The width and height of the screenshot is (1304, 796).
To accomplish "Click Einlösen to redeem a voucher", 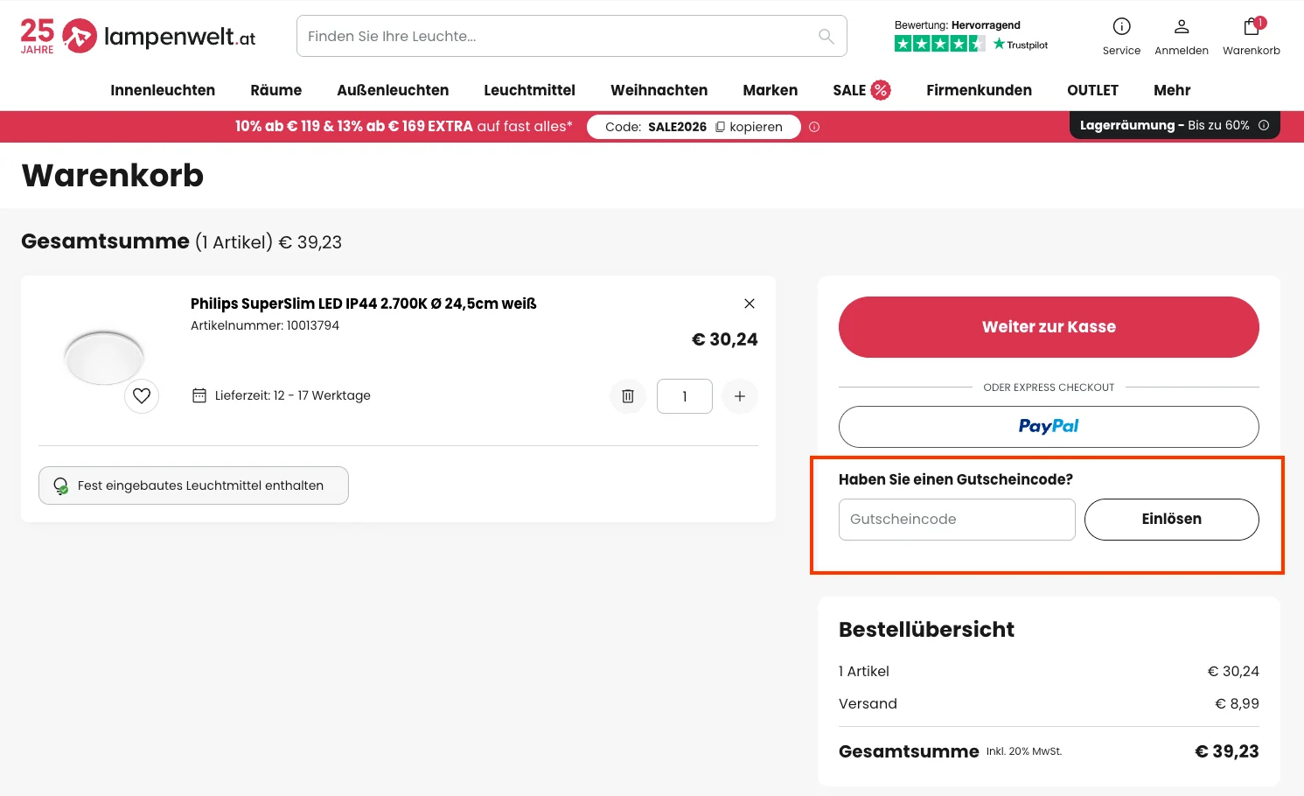I will (x=1171, y=519).
